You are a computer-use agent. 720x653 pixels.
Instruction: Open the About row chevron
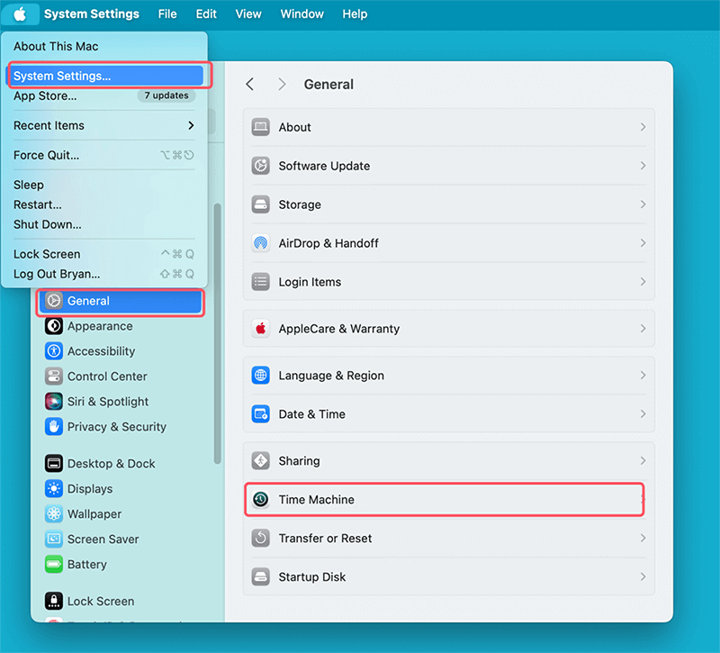point(643,127)
